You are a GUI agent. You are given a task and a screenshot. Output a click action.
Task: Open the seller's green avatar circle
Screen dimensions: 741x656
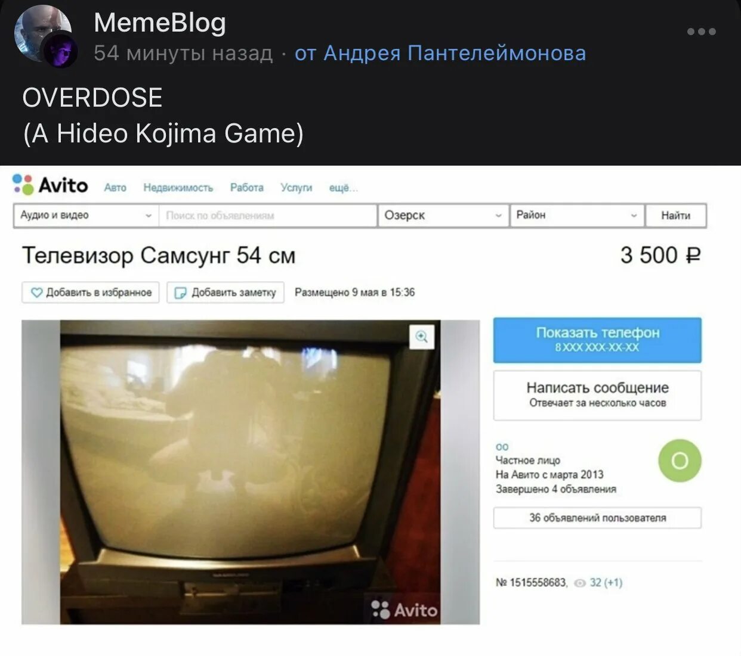tap(680, 461)
